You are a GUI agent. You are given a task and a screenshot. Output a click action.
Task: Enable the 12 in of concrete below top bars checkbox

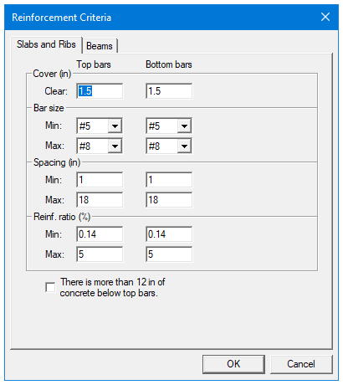[x=50, y=287]
